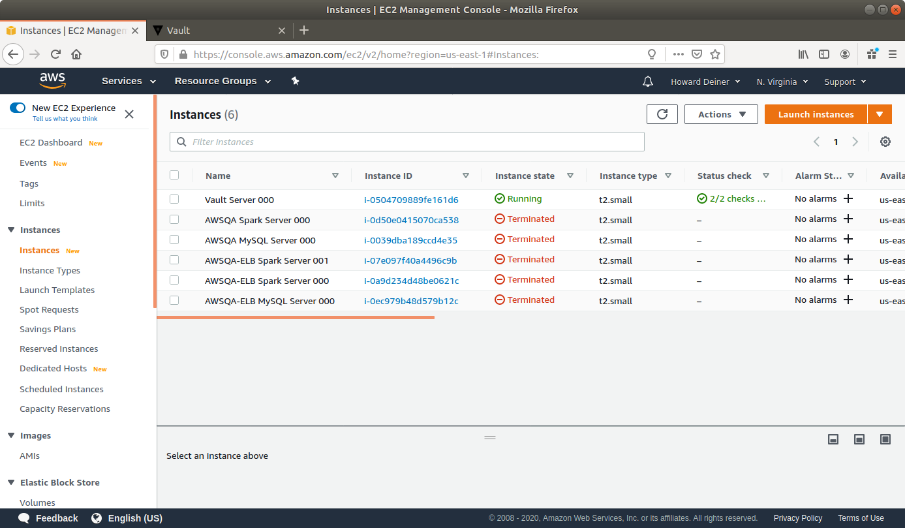
Task: Add alarm for AWSQA-ELB Spark Server 001
Action: [848, 260]
